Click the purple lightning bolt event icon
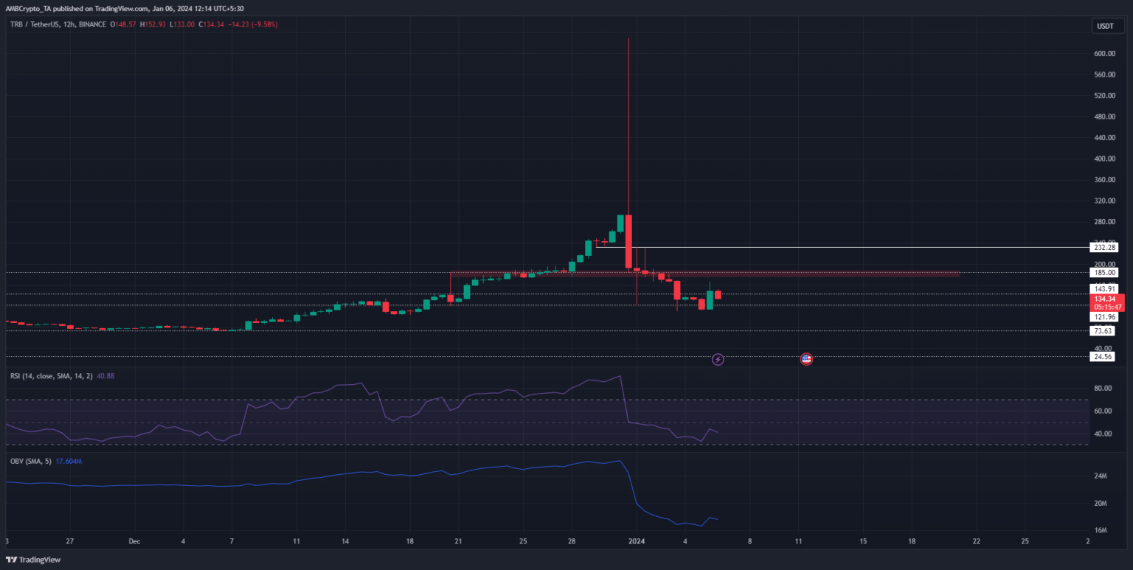This screenshot has height=570, width=1133. (718, 359)
